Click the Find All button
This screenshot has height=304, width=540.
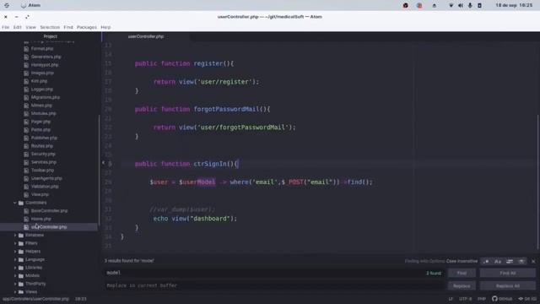click(x=508, y=273)
